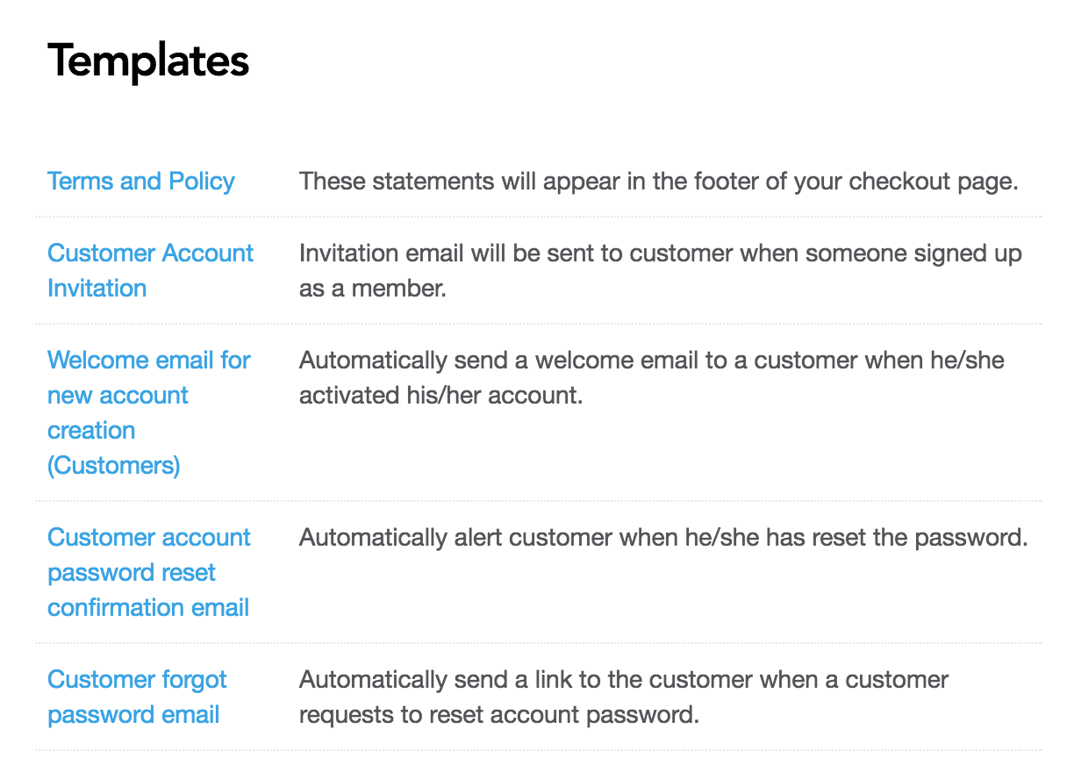Open the Terms and Policy template
Screen dimensions: 1074x765
(140, 181)
